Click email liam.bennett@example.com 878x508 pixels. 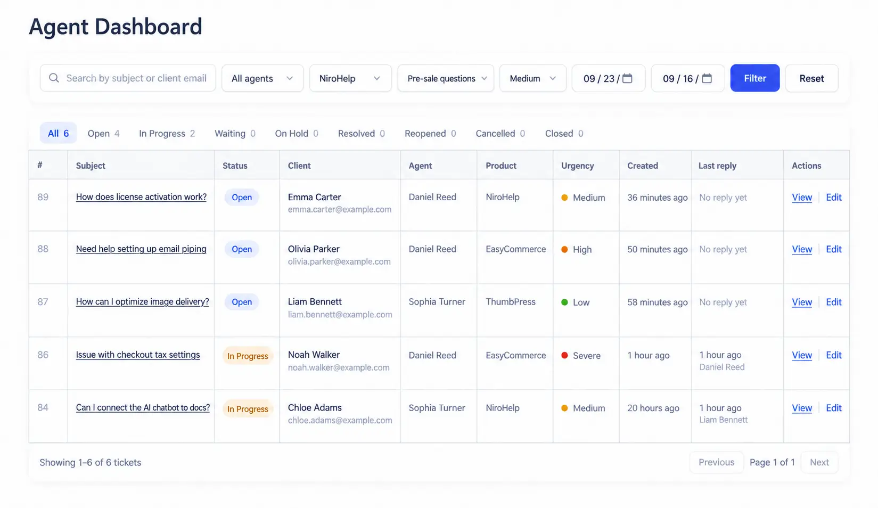(x=340, y=315)
